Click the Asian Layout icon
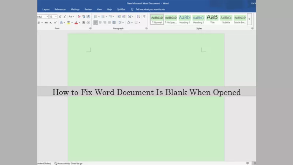Screen dimensions: 293x165 pos(130,16)
